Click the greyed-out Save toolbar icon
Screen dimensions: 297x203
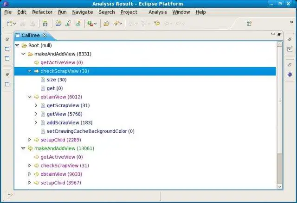click(x=23, y=24)
